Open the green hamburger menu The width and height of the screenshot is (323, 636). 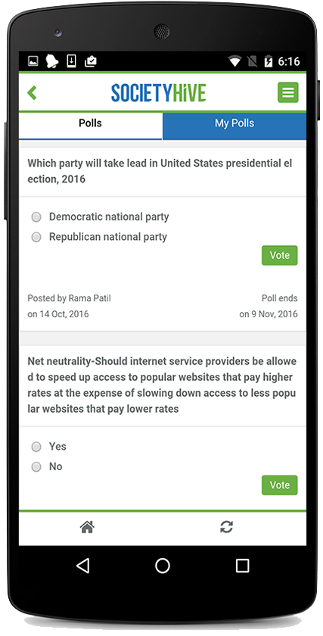(287, 92)
